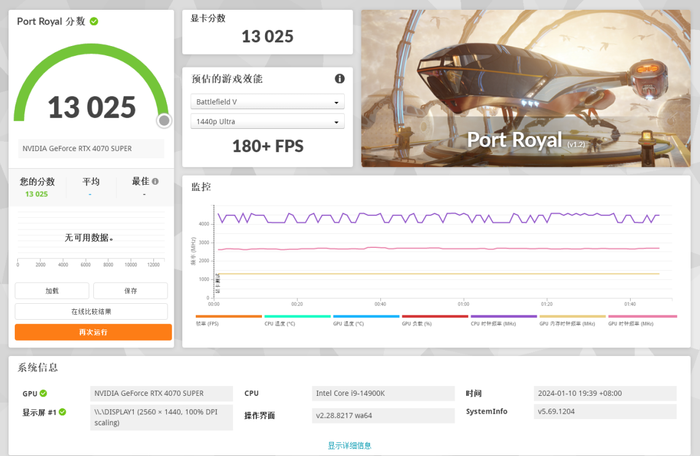Click the 平均 score column
The height and width of the screenshot is (456, 700).
[91, 187]
